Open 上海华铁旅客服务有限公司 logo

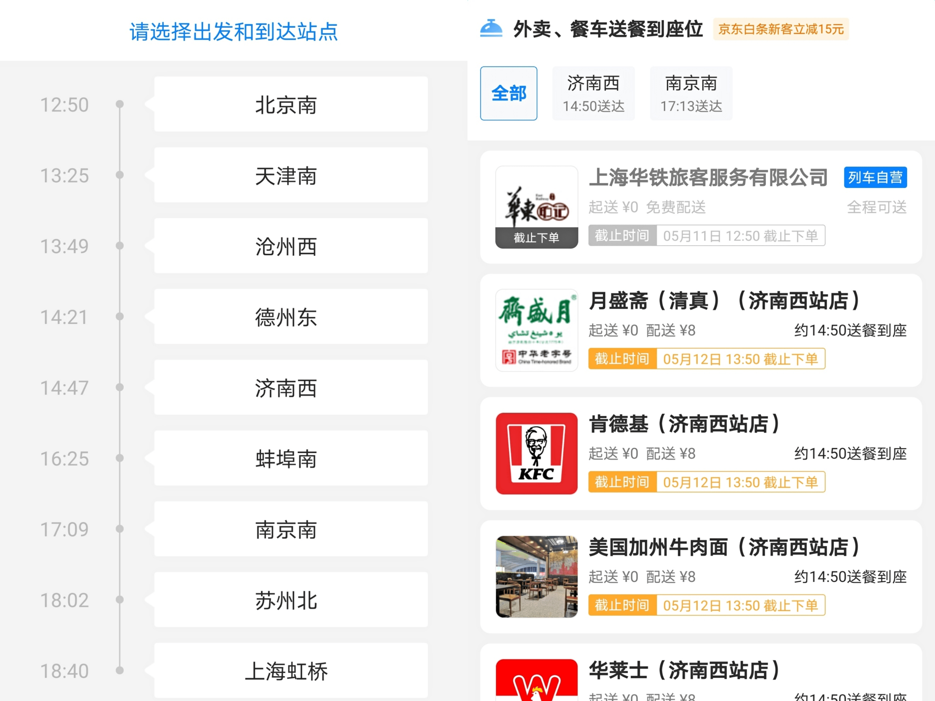[536, 207]
